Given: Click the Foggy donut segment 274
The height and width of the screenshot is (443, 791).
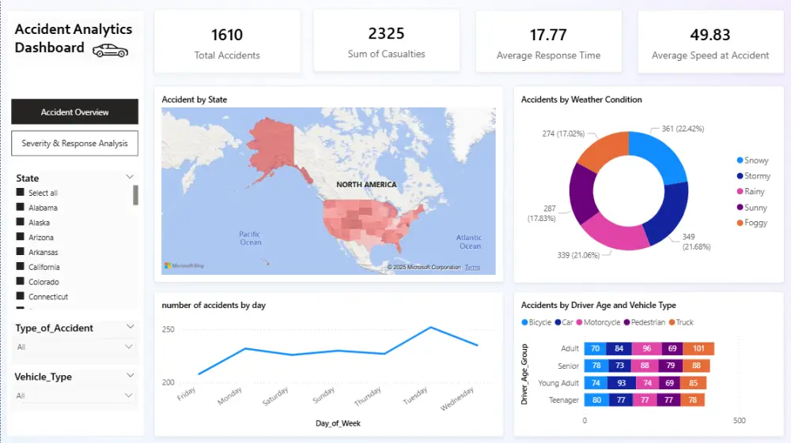Looking at the screenshot, I should (605, 148).
